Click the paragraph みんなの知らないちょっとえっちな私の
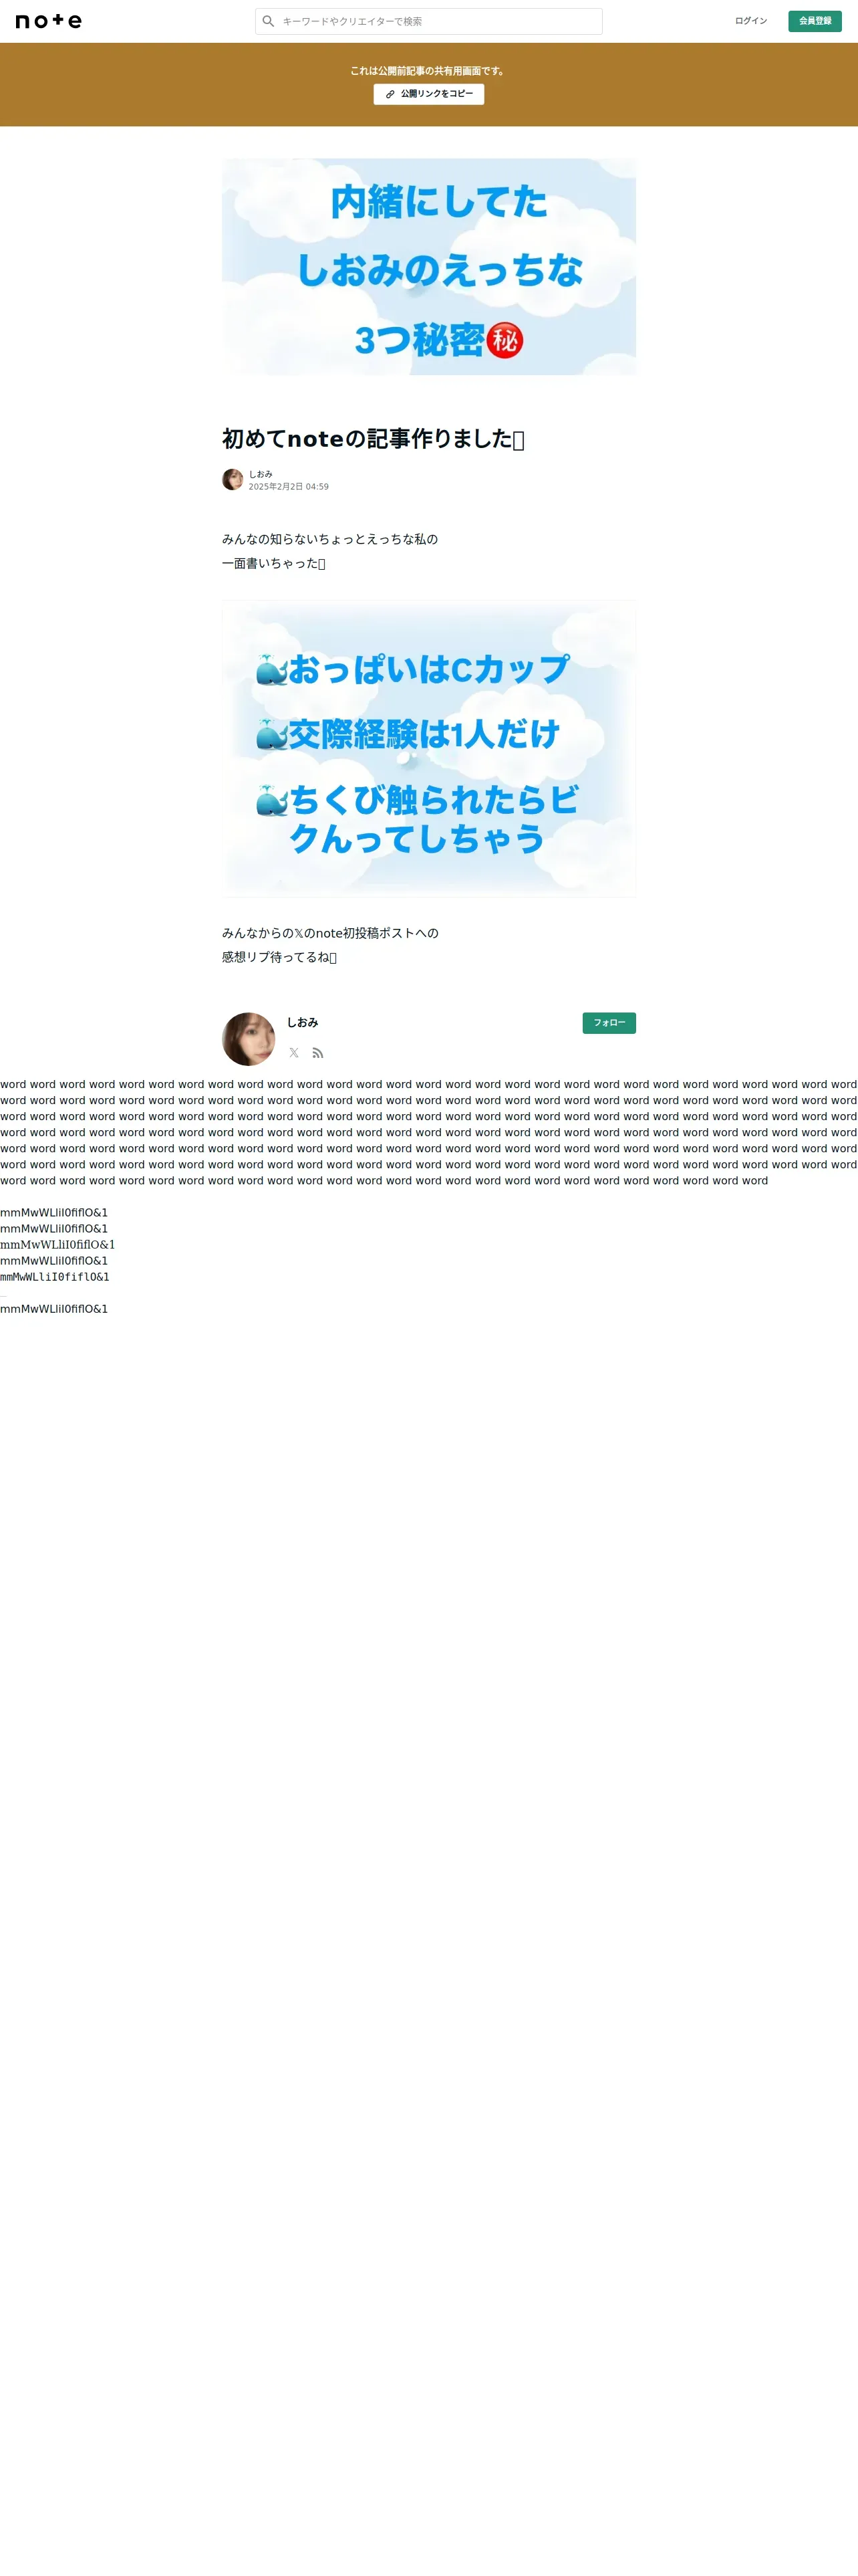The height and width of the screenshot is (2576, 858). coord(329,539)
